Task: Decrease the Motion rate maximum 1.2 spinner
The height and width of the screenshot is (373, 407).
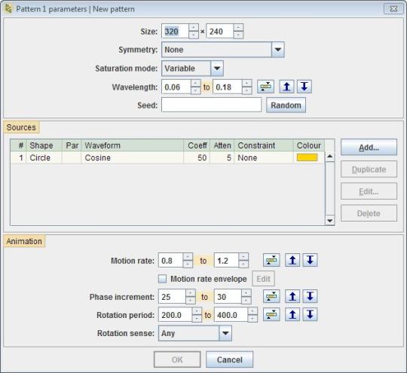Action: coord(243,264)
